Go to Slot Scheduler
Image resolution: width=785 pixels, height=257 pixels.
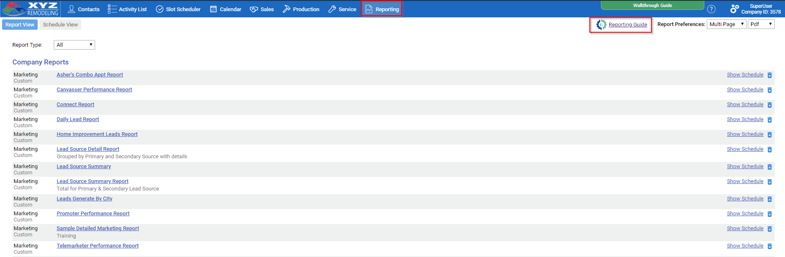point(178,9)
